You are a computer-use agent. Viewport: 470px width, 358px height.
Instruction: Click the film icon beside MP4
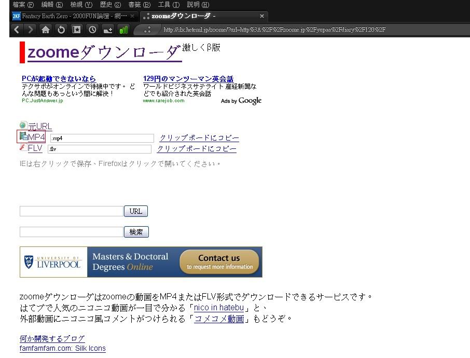[23, 136]
